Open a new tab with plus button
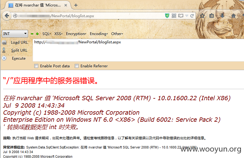Screen dimensions: 244x158 click(76, 5)
